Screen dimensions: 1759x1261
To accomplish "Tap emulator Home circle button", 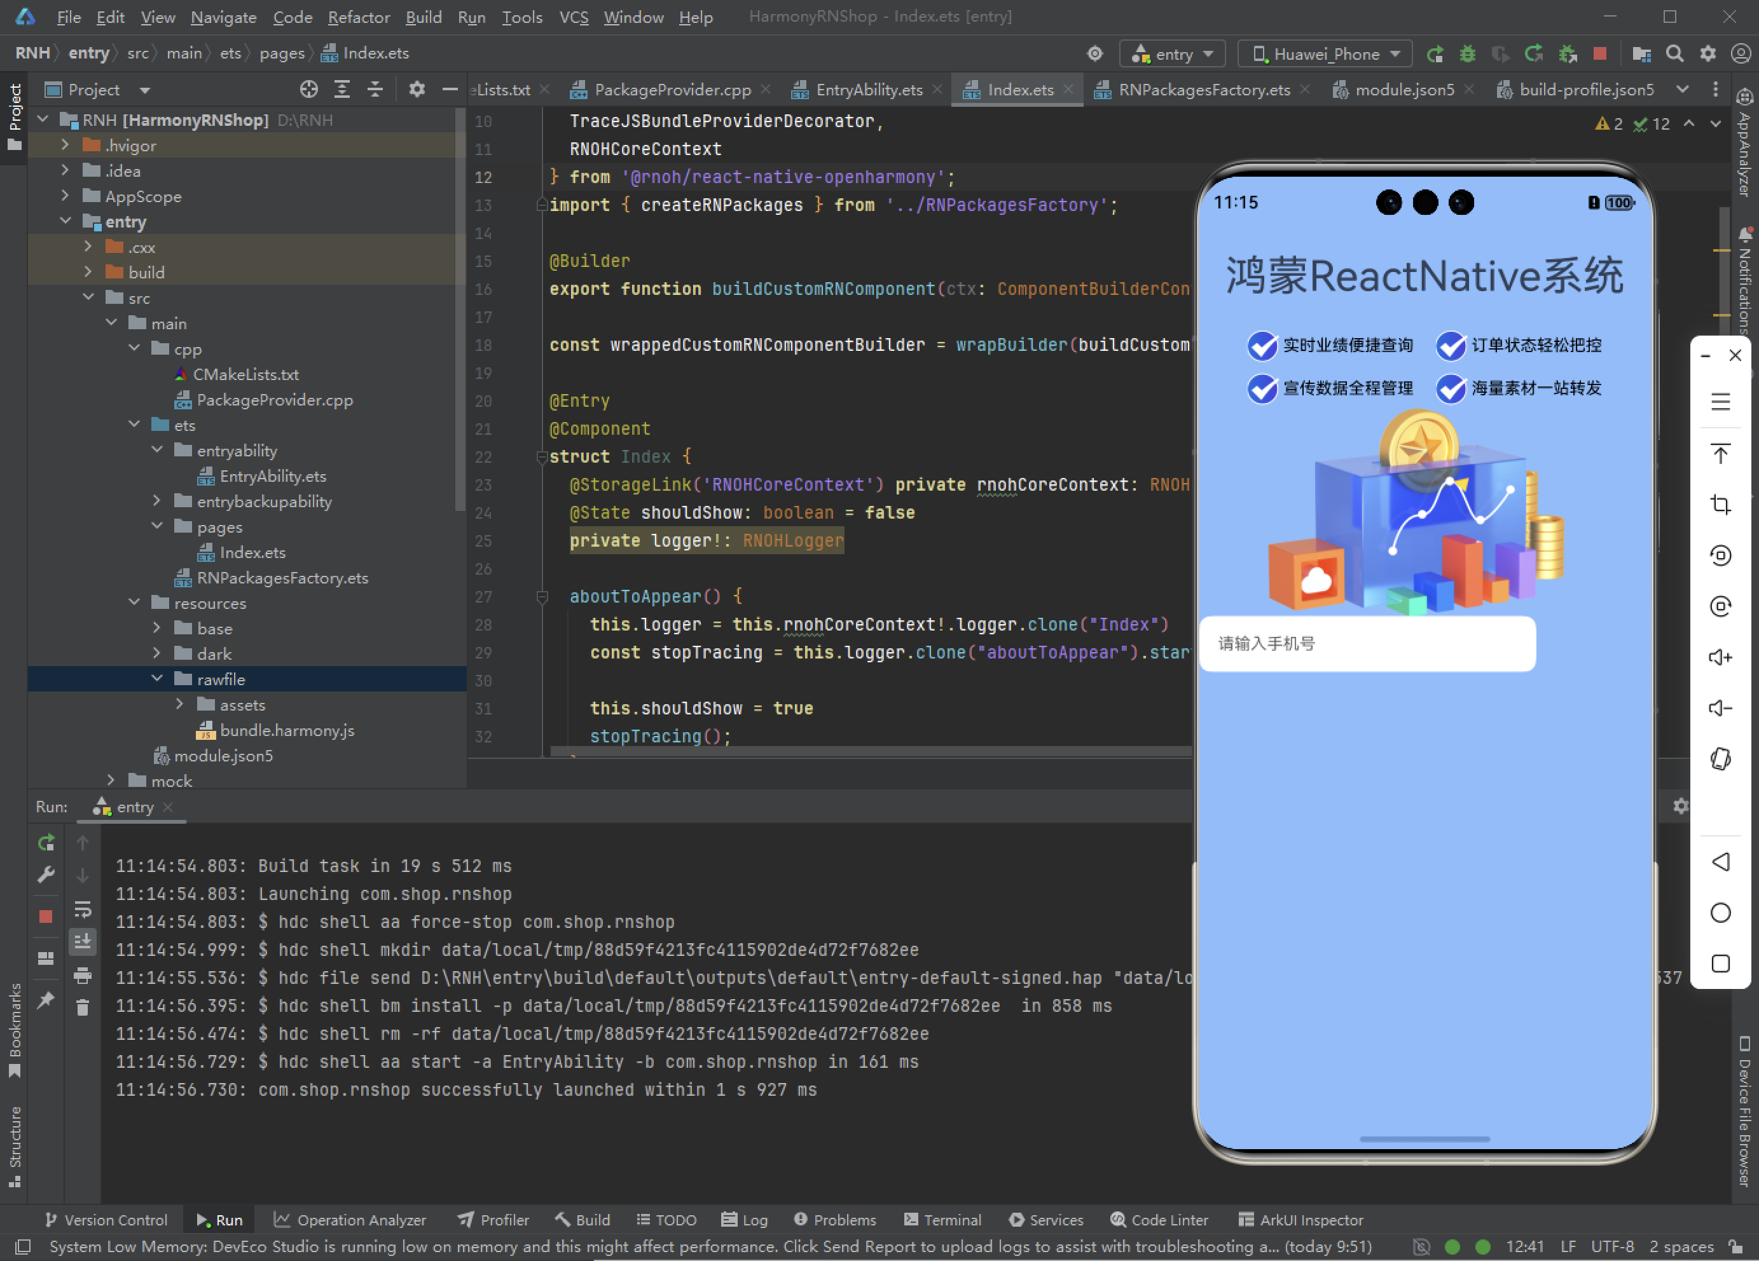I will (1721, 913).
